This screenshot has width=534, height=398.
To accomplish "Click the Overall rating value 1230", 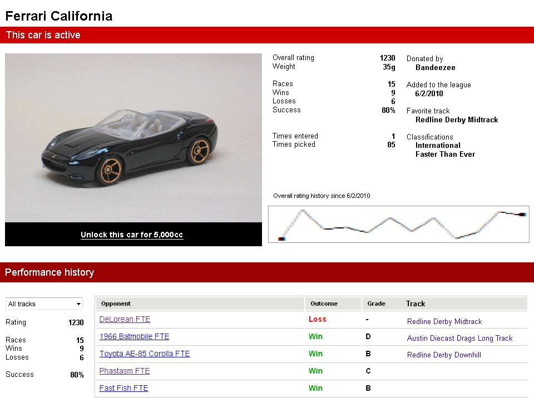I will pos(388,58).
